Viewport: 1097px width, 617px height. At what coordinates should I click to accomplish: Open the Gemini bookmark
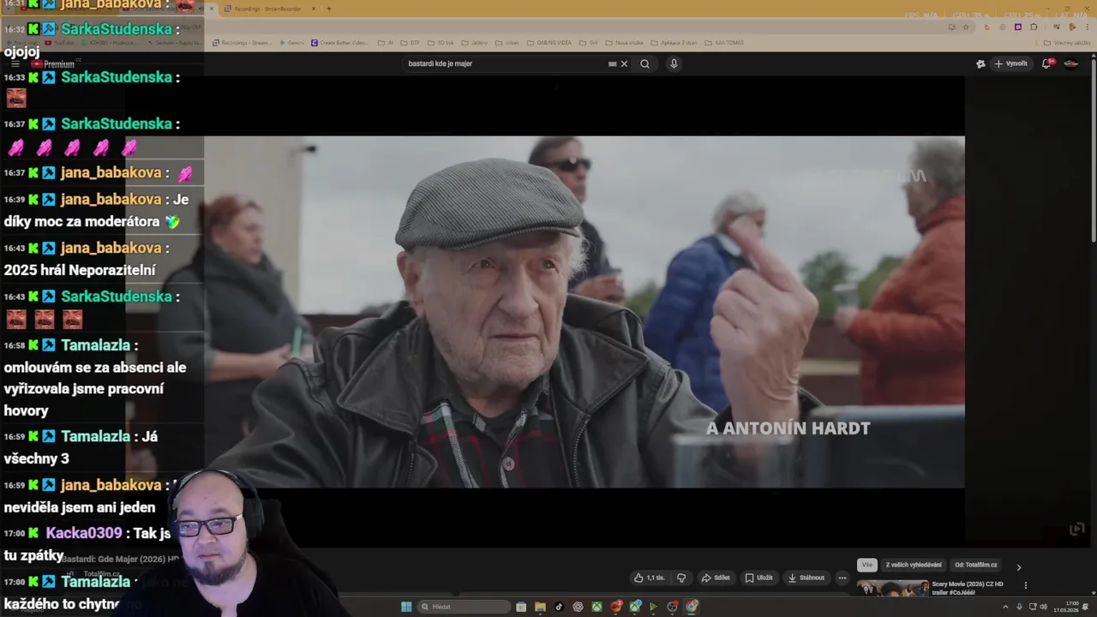pyautogui.click(x=291, y=43)
